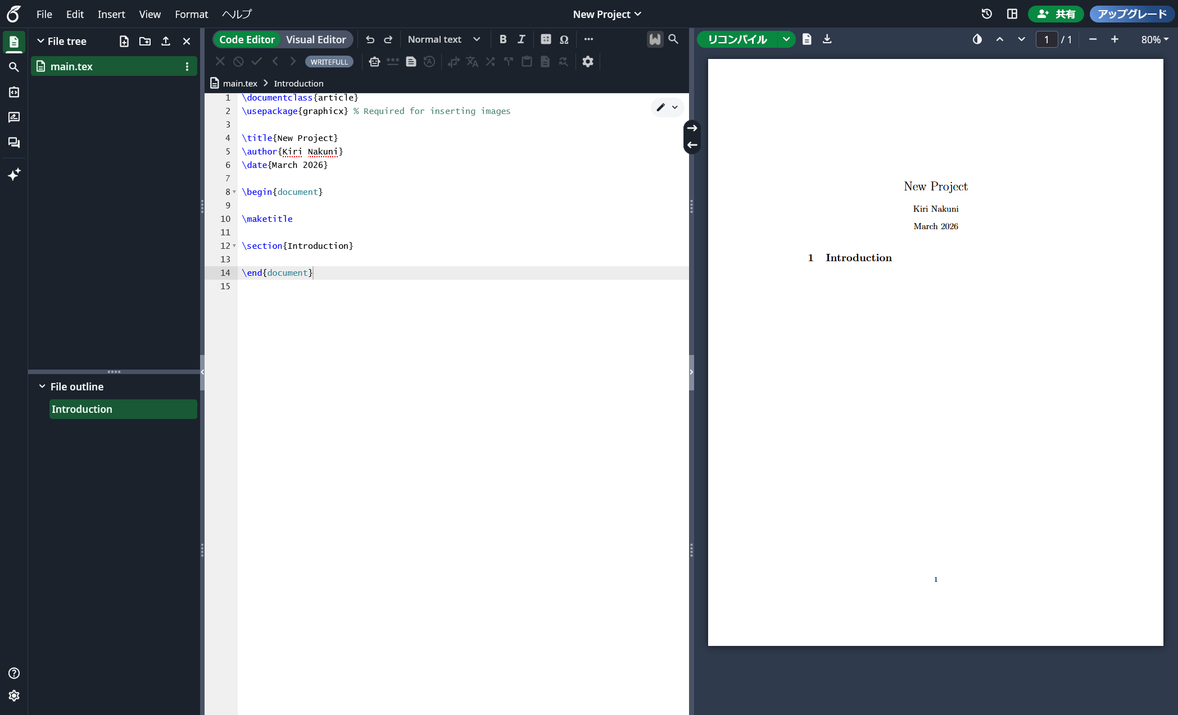Click the history clock icon
This screenshot has height=715, width=1178.
(986, 14)
